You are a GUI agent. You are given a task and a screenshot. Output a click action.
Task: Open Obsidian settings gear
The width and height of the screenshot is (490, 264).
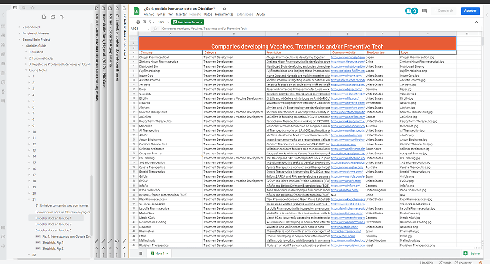[3, 246]
